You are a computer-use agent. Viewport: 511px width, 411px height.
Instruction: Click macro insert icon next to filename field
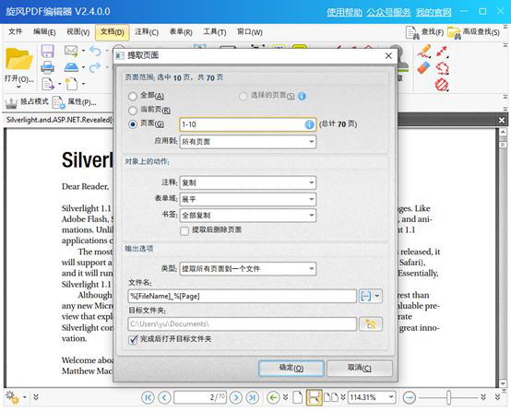[365, 296]
